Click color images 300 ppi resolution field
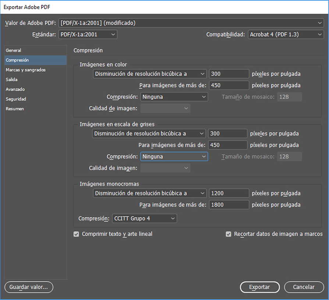 (229, 74)
